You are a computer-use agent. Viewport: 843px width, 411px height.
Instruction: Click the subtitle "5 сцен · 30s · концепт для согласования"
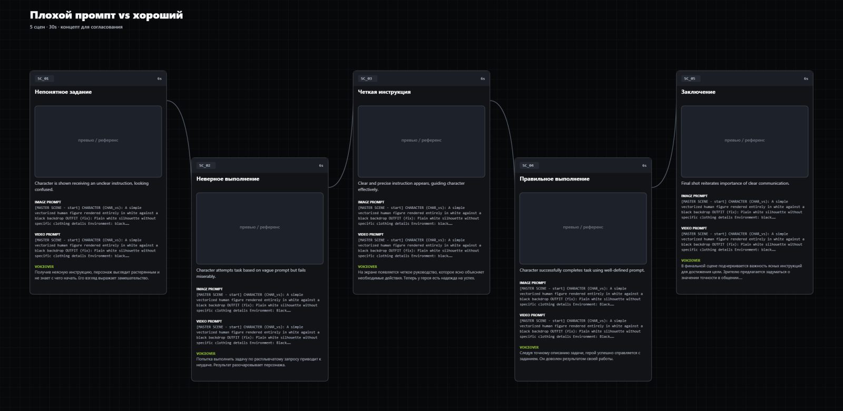(x=76, y=27)
